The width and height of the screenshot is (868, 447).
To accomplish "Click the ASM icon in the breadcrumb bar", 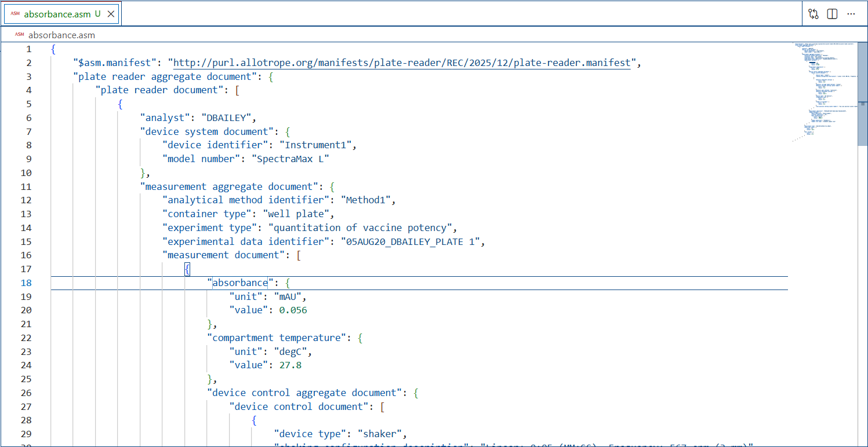I will 20,35.
